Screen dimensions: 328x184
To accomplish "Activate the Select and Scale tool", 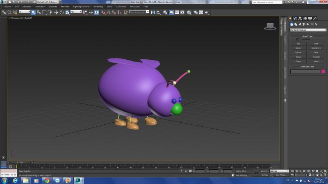I will 67,13.
